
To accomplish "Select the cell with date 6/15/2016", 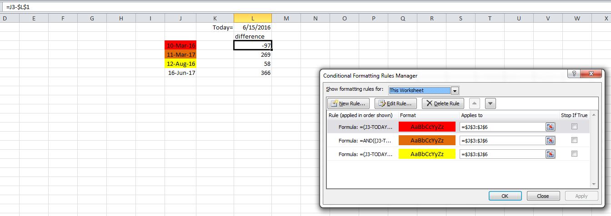I will (253, 27).
